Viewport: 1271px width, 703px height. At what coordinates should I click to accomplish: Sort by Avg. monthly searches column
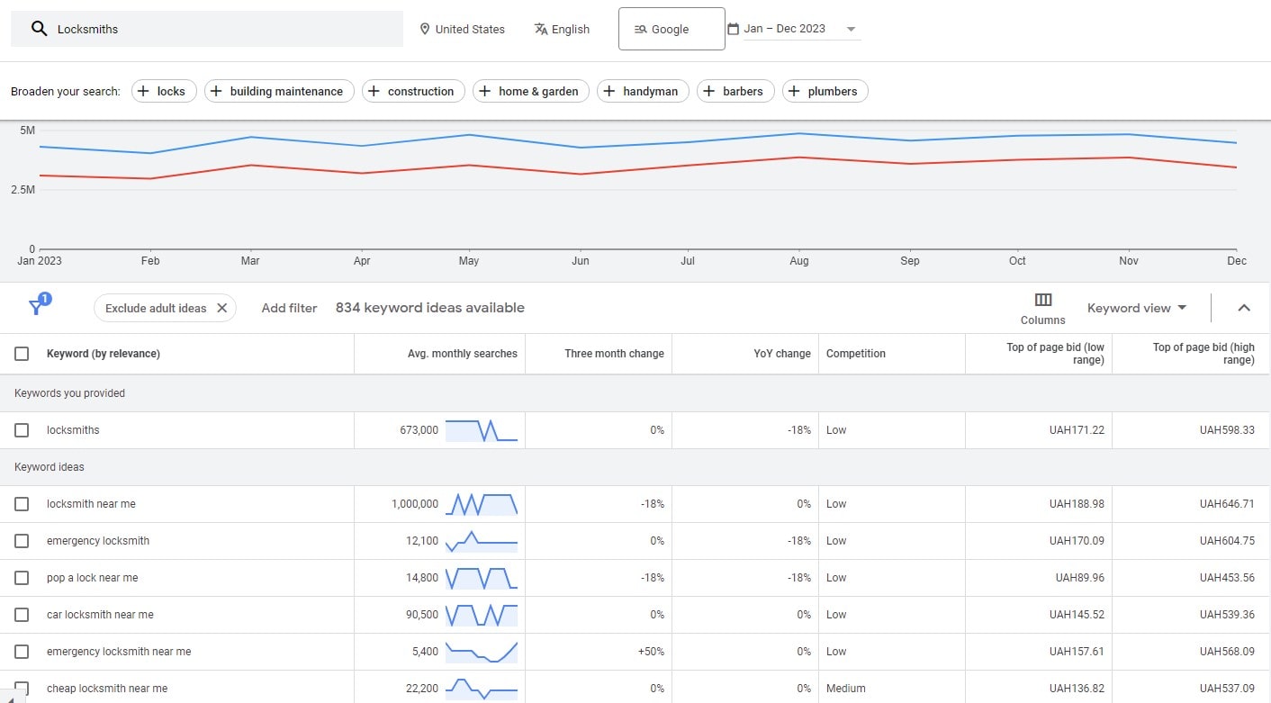462,354
